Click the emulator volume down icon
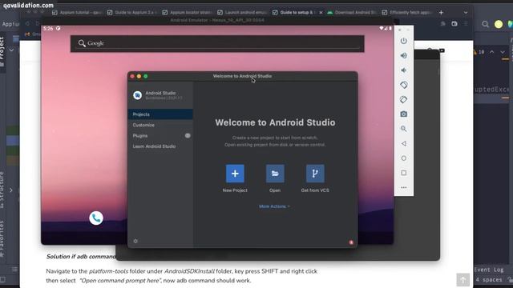This screenshot has width=513, height=288. [404, 70]
